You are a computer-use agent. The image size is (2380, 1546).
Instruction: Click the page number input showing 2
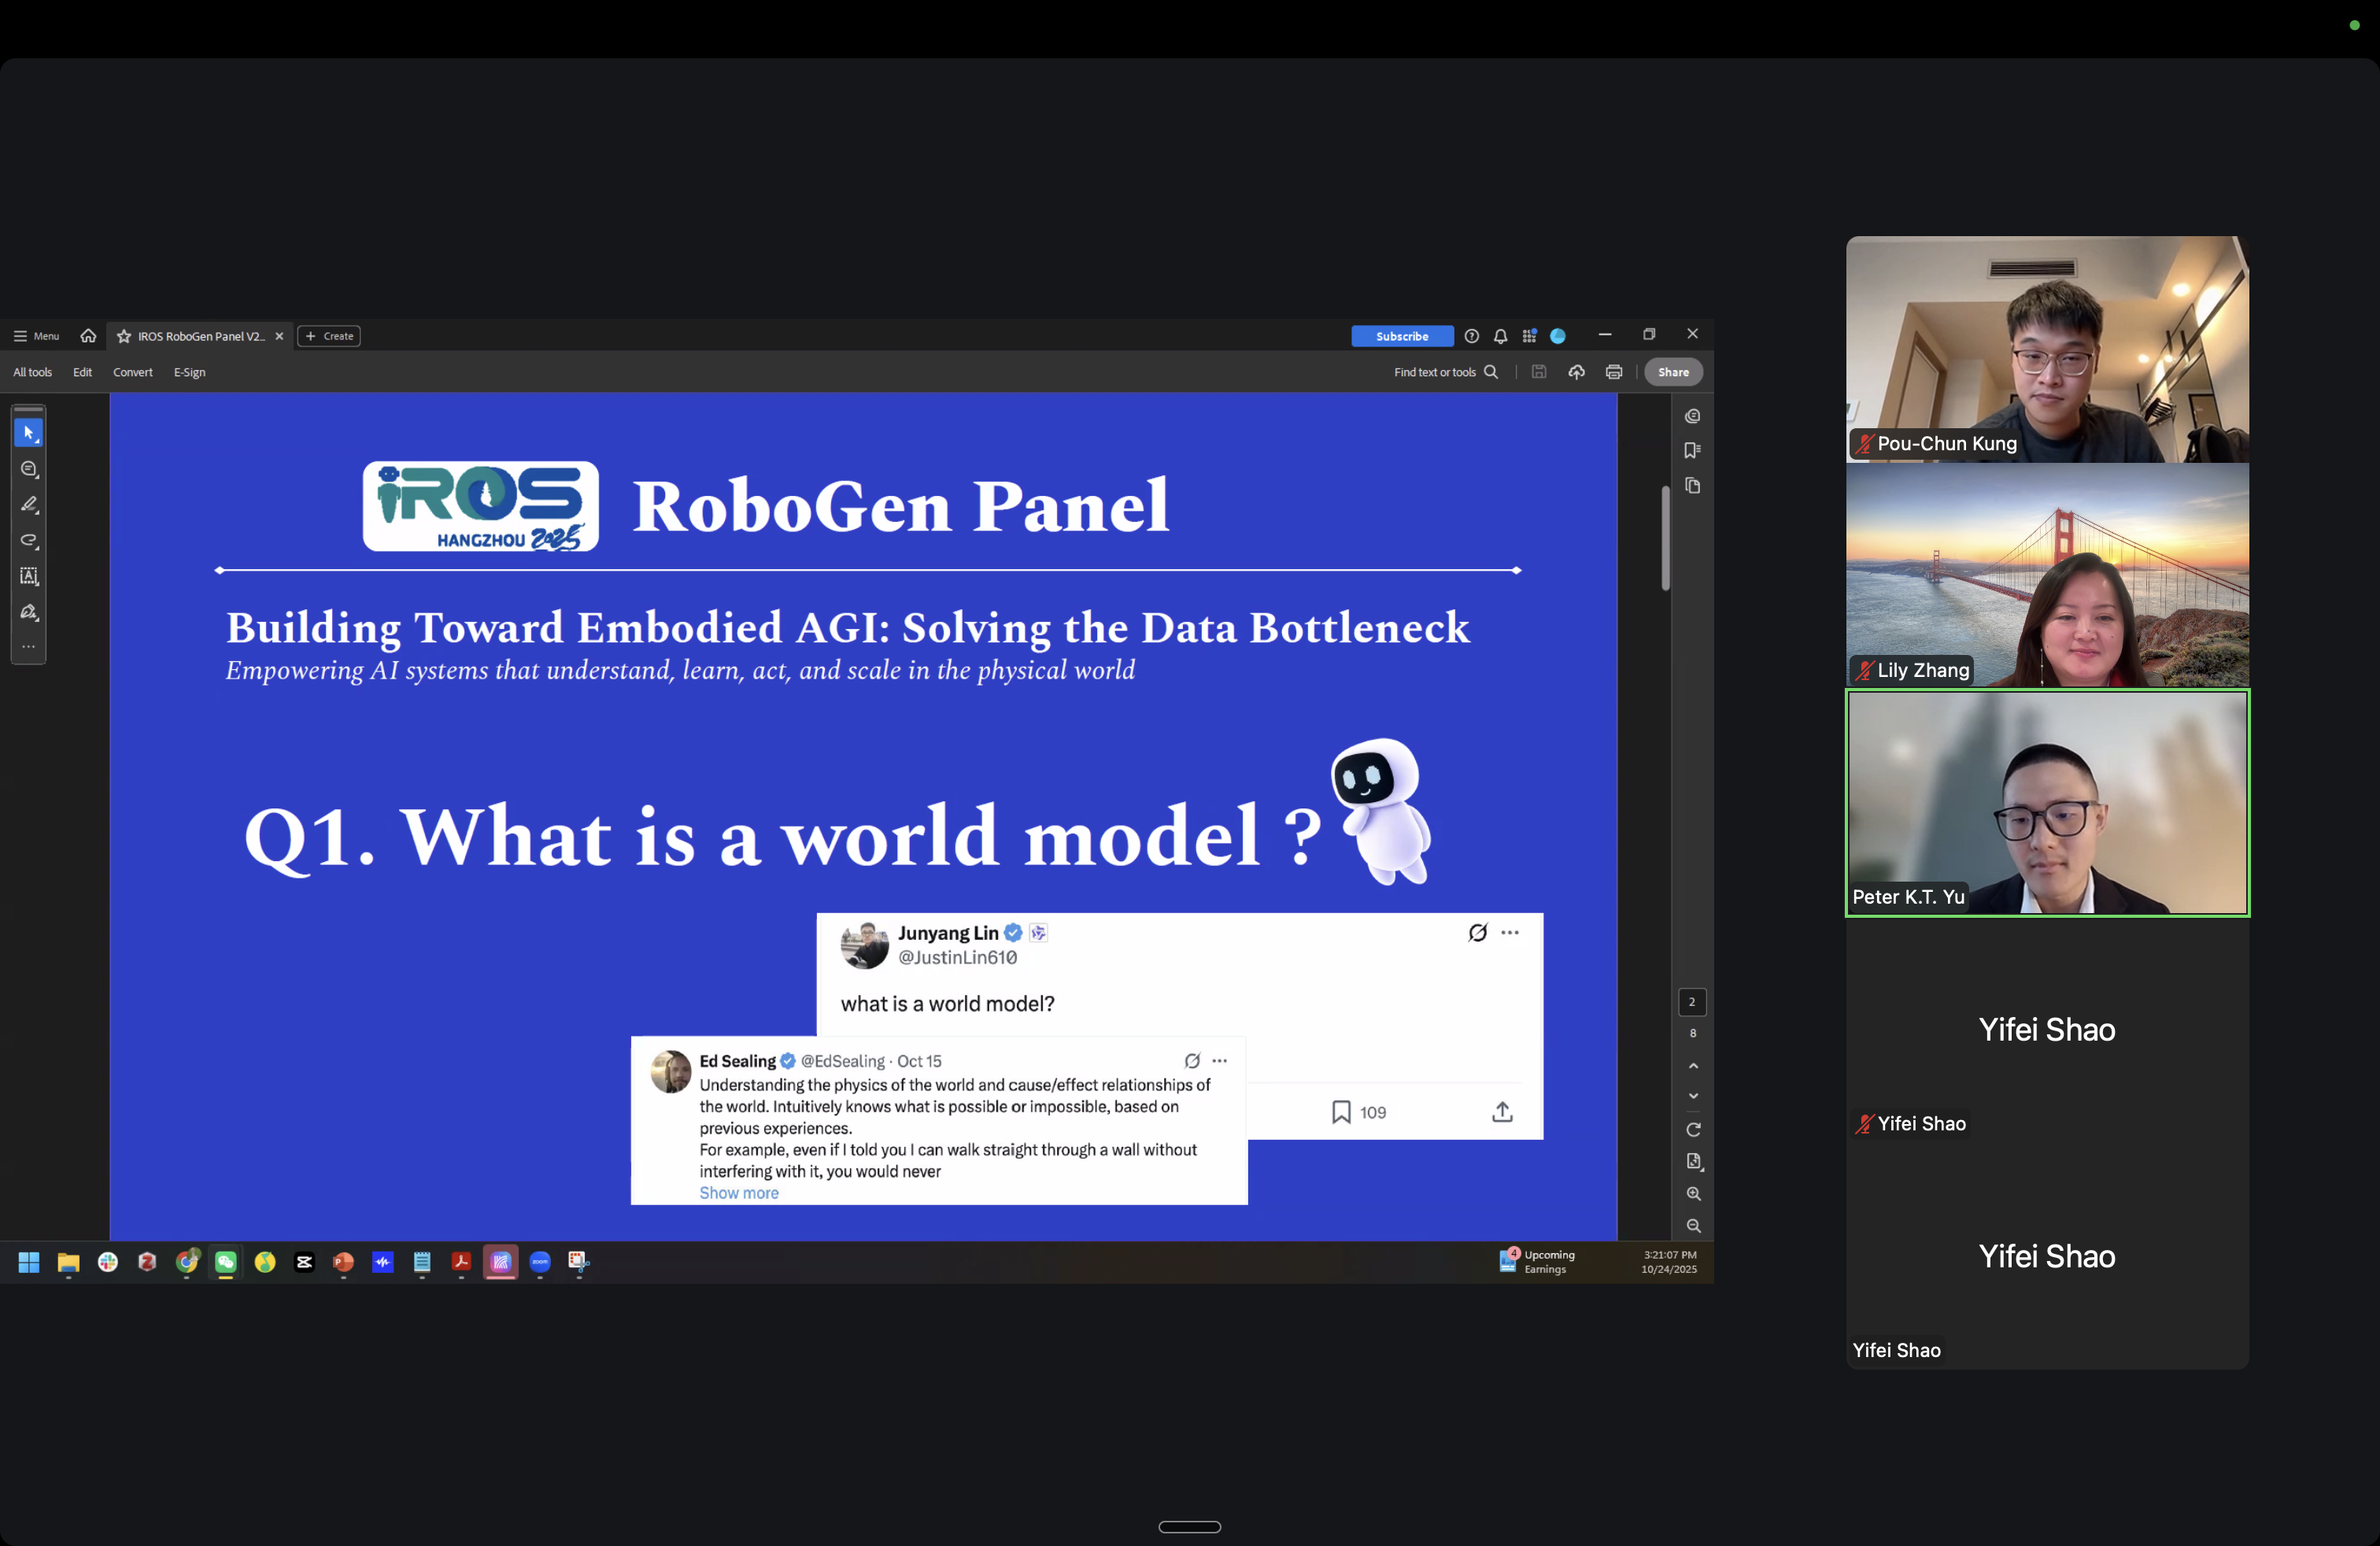1692,1001
